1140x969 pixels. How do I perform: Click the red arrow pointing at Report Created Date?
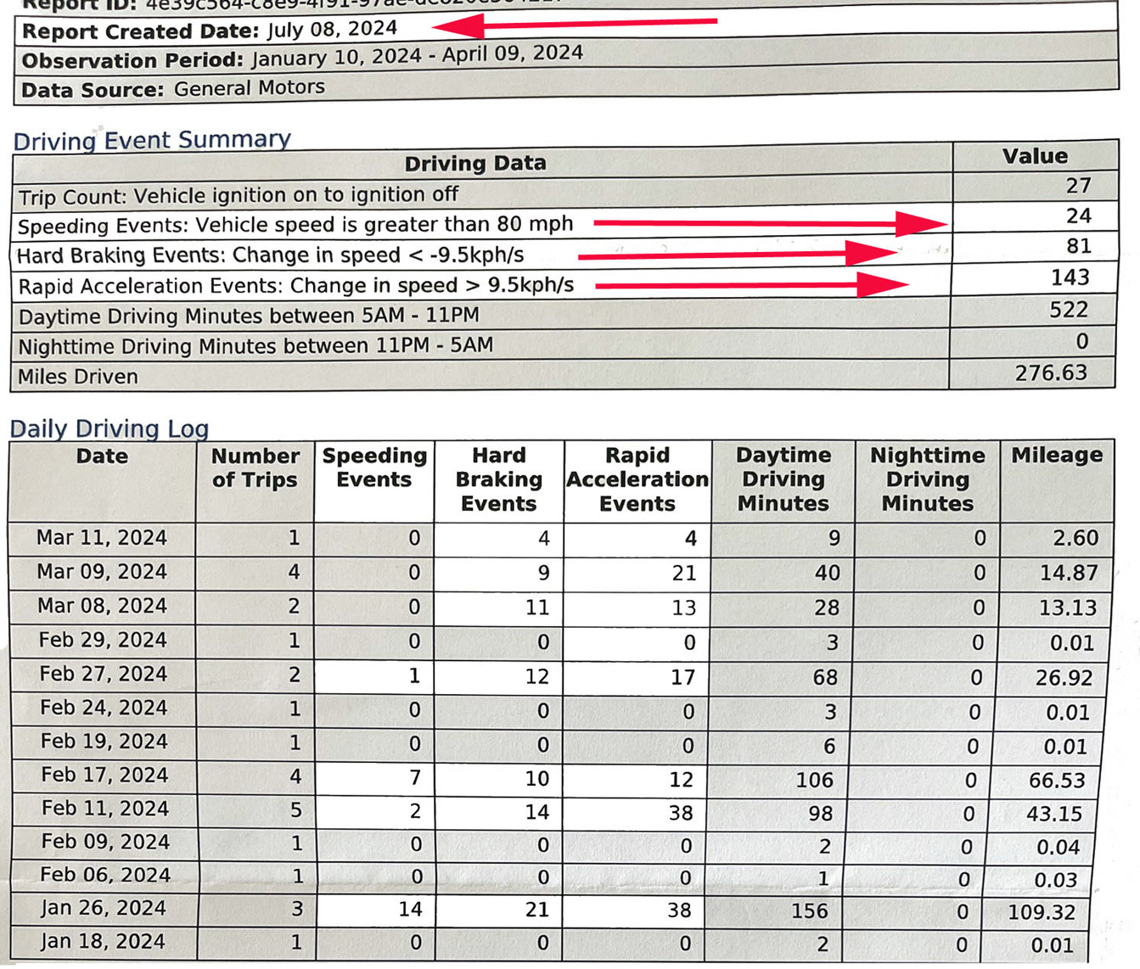coord(573,24)
